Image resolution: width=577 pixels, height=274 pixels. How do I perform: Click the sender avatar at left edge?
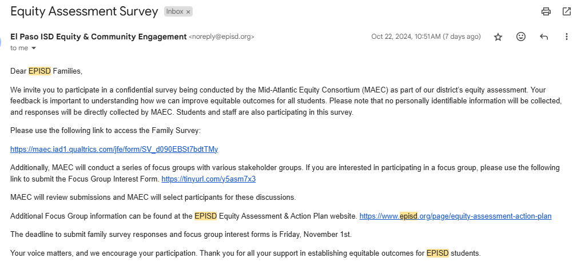point(2,41)
